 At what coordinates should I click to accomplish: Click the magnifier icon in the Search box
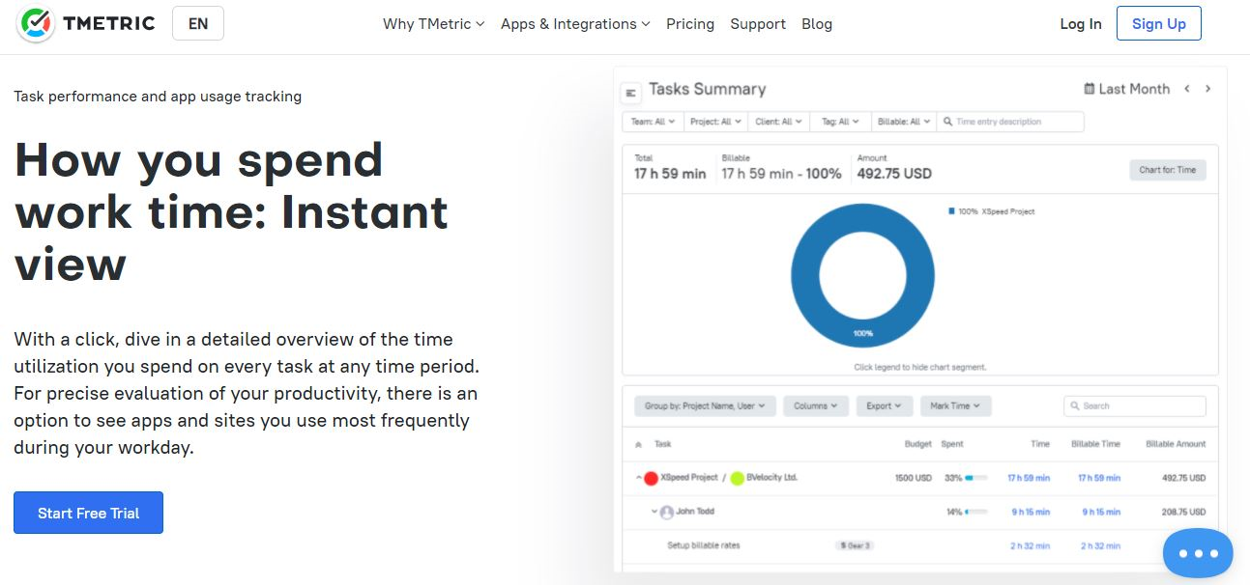pyautogui.click(x=1075, y=406)
